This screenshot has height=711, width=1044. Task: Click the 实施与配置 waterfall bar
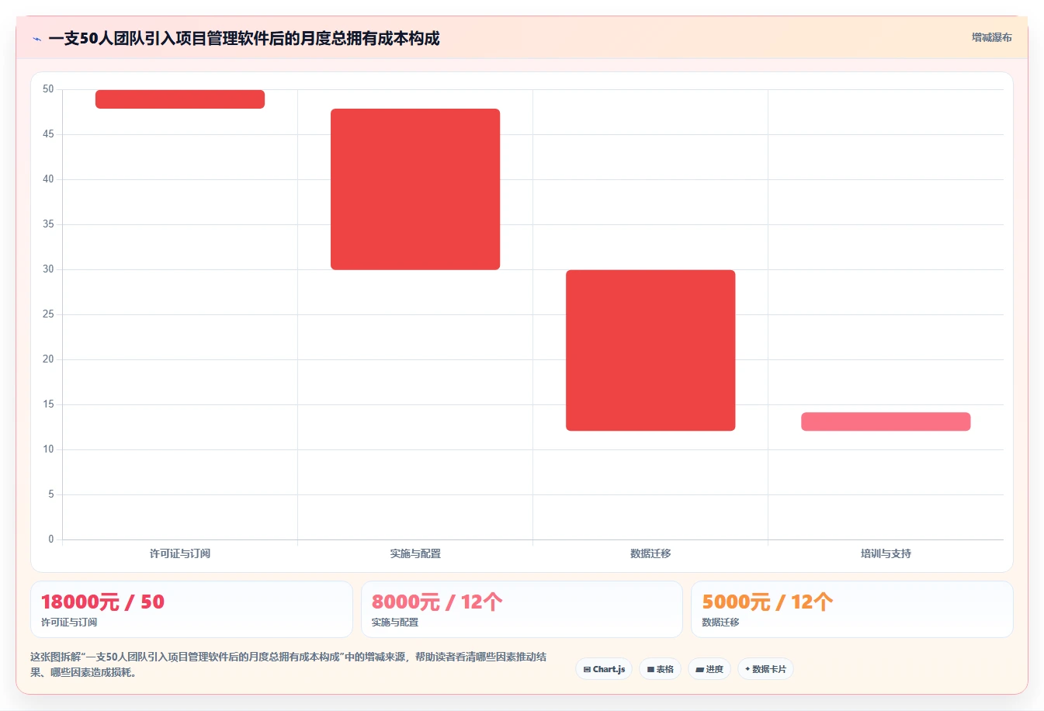415,189
